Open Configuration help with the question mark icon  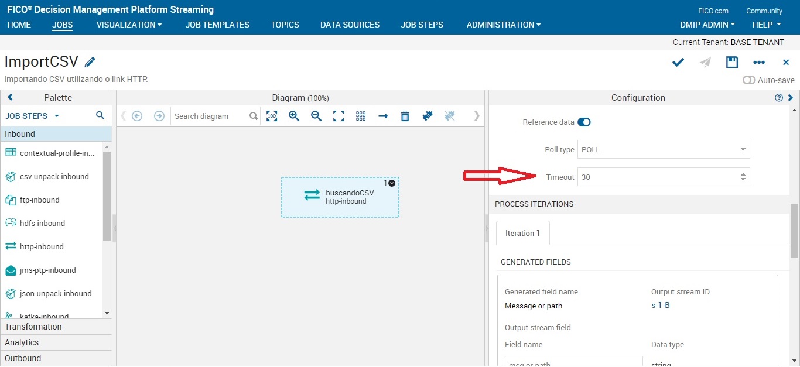[779, 97]
